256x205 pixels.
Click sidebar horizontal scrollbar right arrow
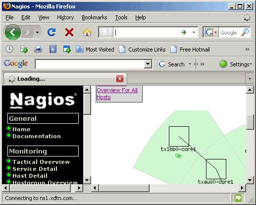pyautogui.click(x=79, y=188)
